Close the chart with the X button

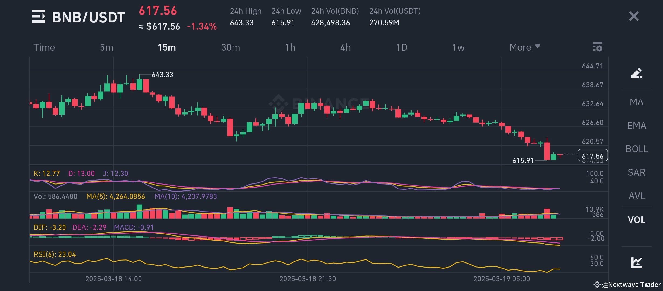coord(634,16)
